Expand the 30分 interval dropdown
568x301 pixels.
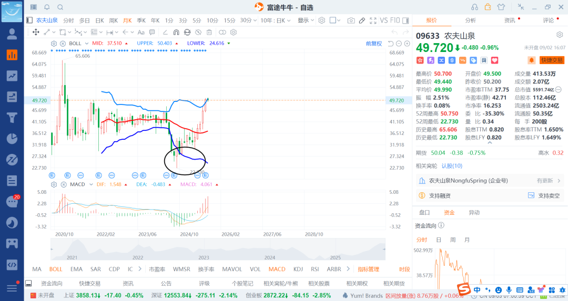(255, 20)
